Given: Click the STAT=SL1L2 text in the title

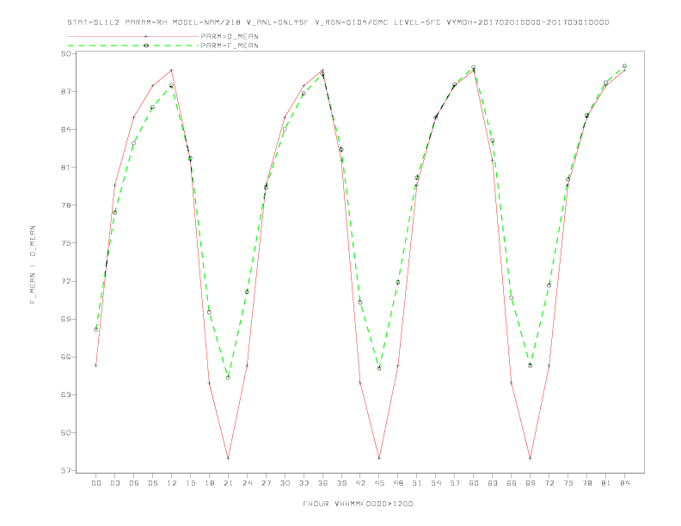Looking at the screenshot, I should point(94,22).
